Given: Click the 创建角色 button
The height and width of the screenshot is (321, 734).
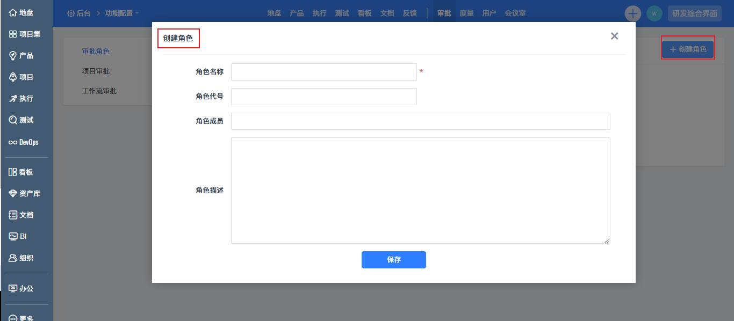Looking at the screenshot, I should click(x=688, y=49).
